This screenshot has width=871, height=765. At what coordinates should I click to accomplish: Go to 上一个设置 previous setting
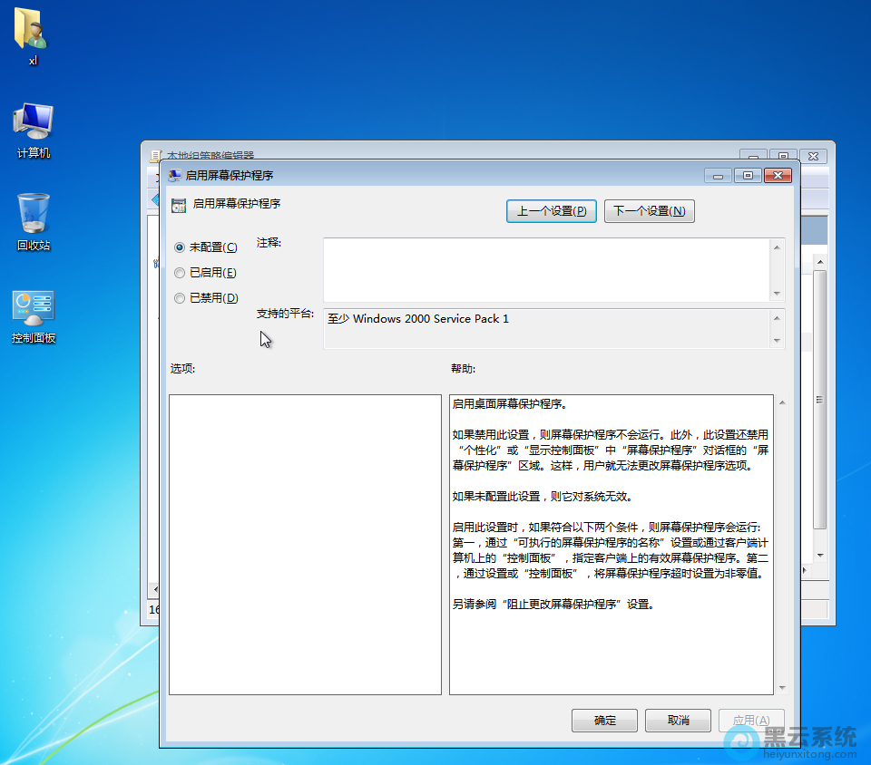(x=552, y=211)
